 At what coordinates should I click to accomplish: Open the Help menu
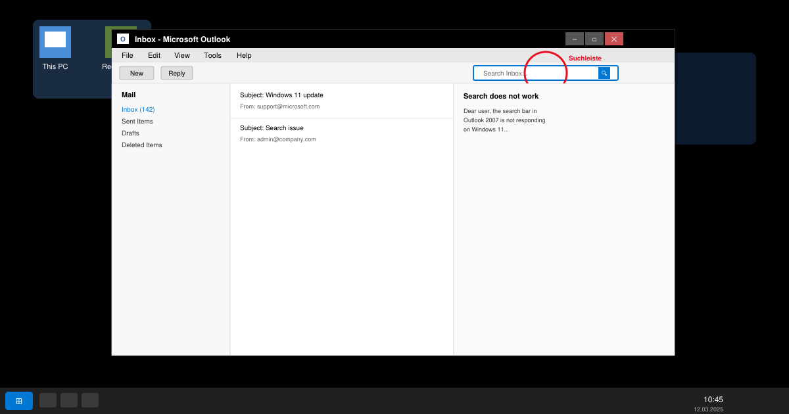(244, 56)
